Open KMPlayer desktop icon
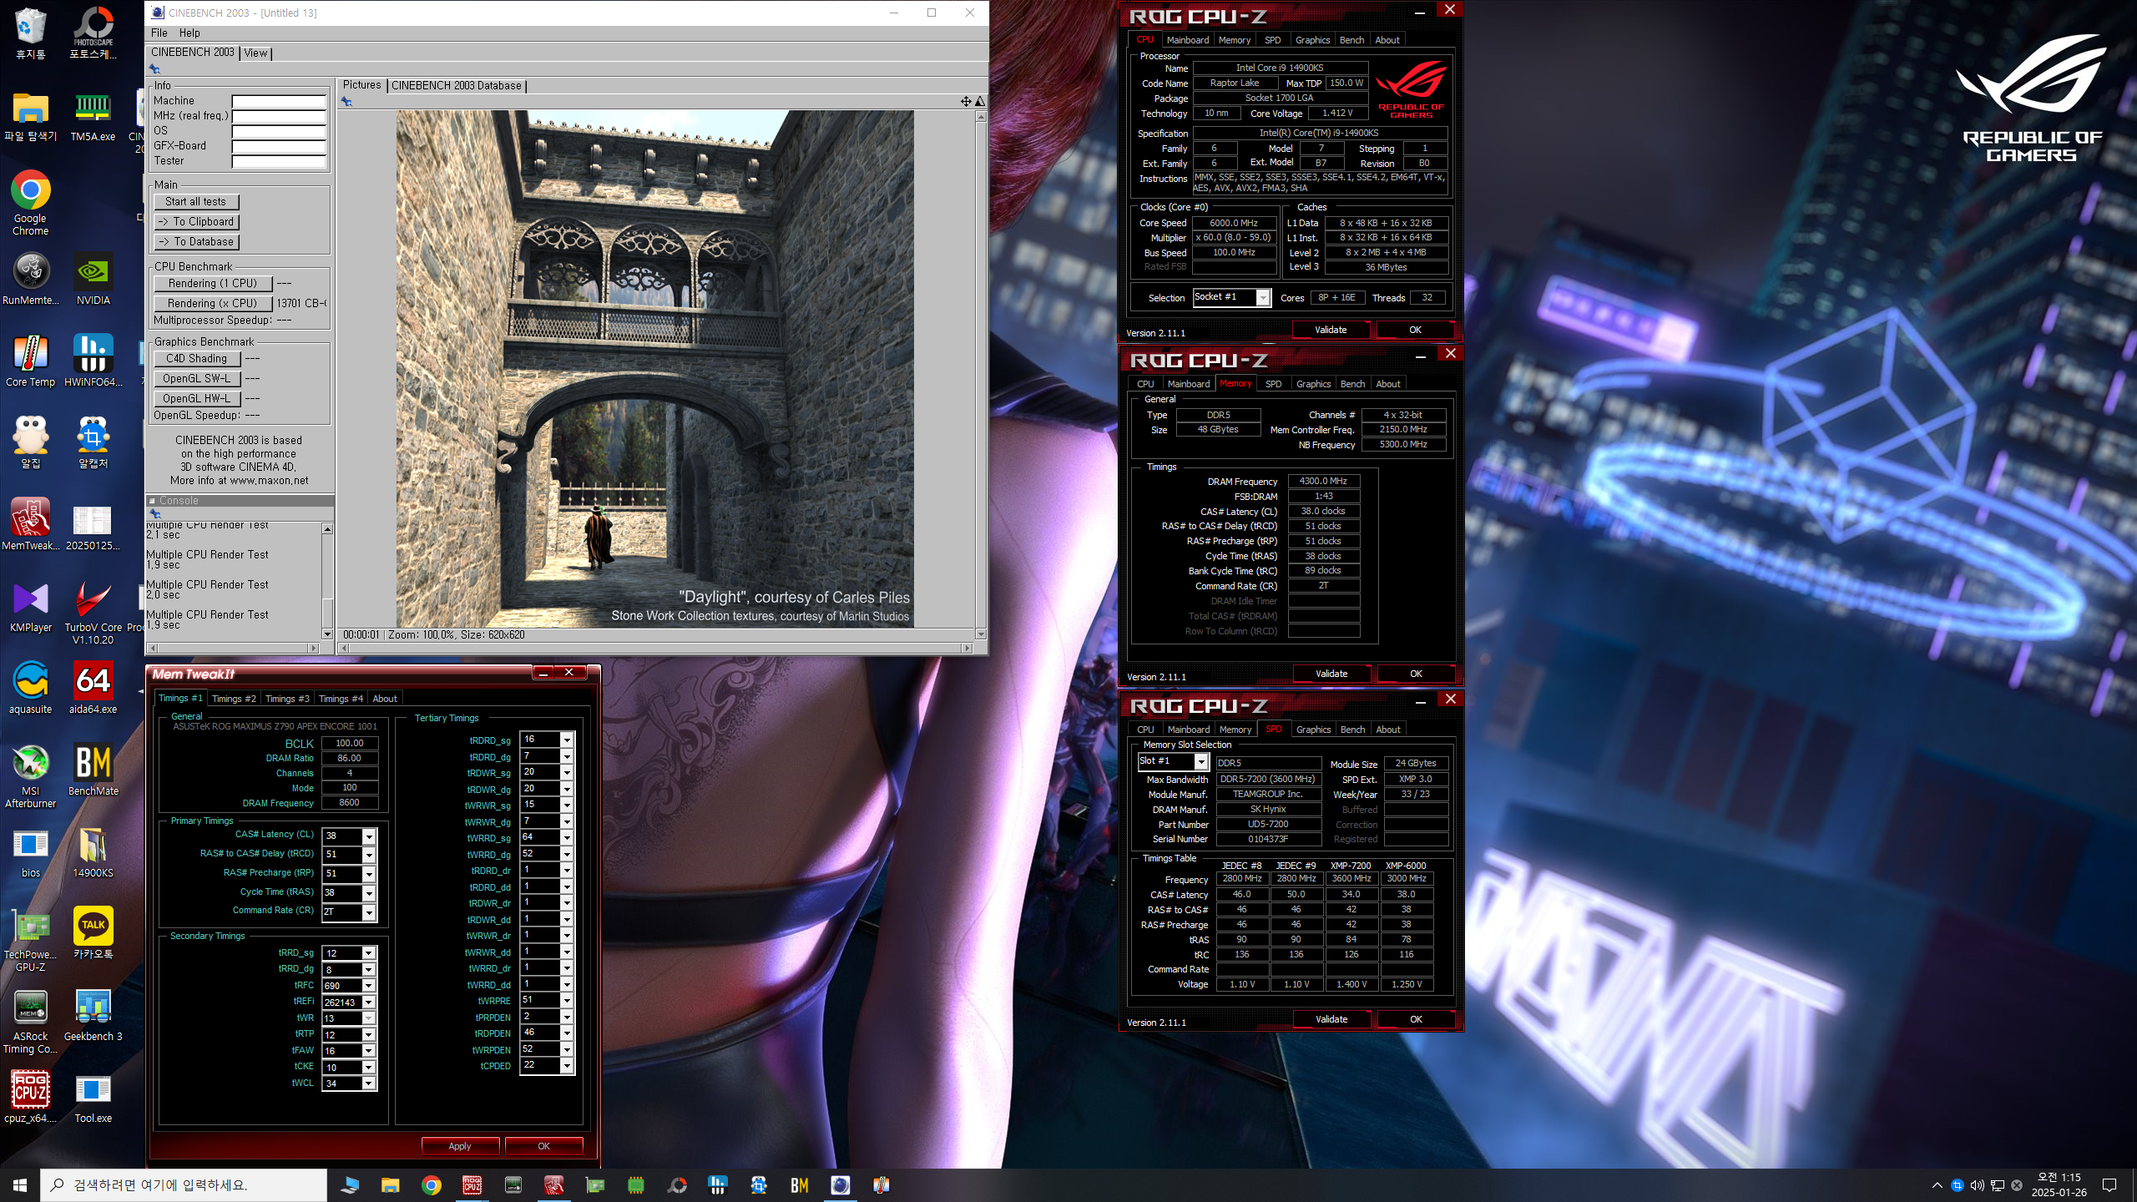This screenshot has width=2137, height=1202. [x=30, y=606]
